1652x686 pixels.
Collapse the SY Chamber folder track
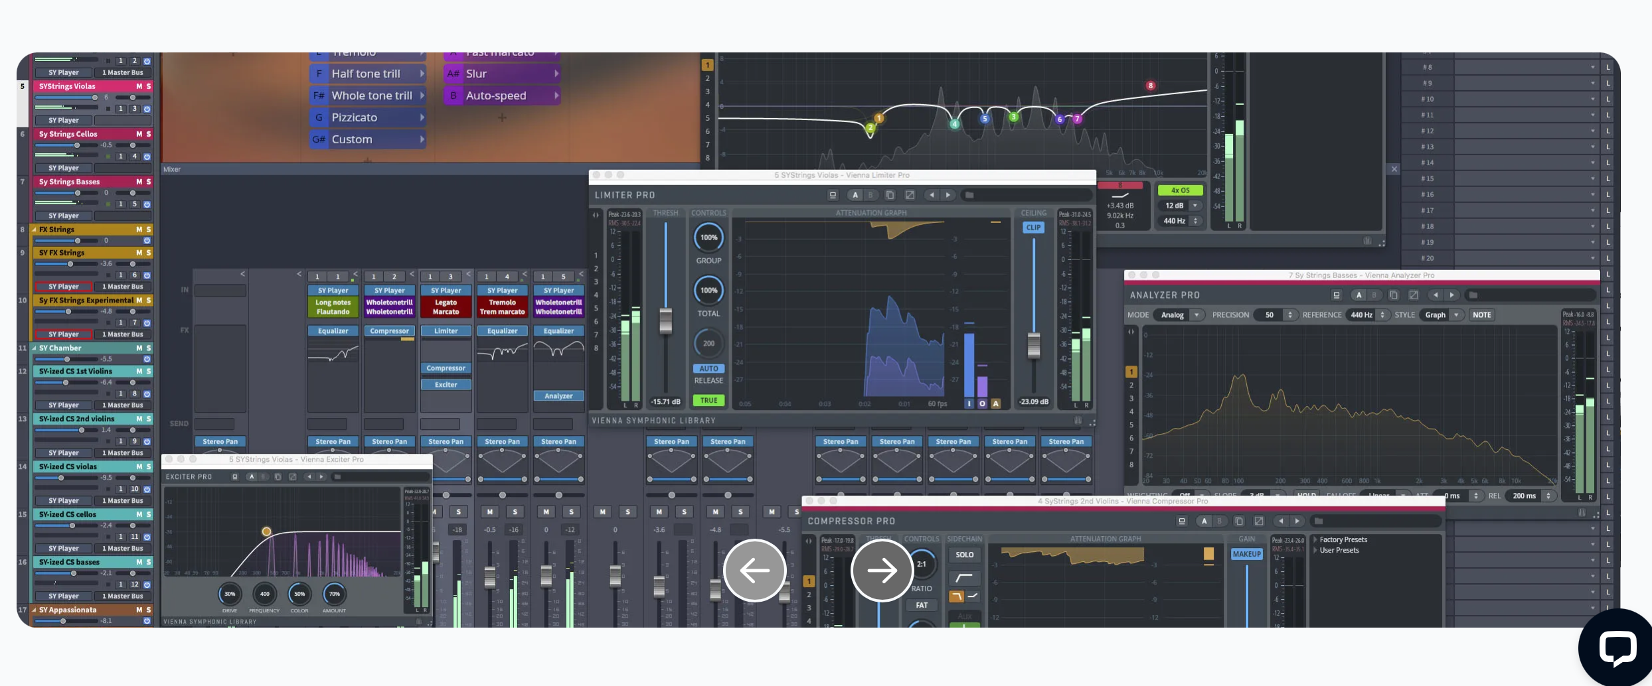(x=35, y=348)
